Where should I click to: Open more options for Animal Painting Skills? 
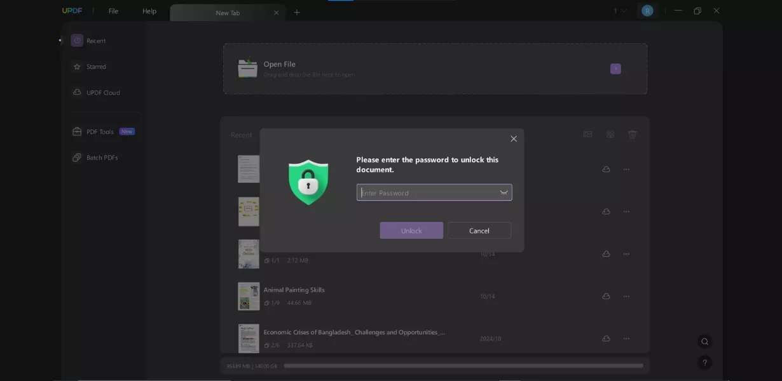tap(626, 296)
